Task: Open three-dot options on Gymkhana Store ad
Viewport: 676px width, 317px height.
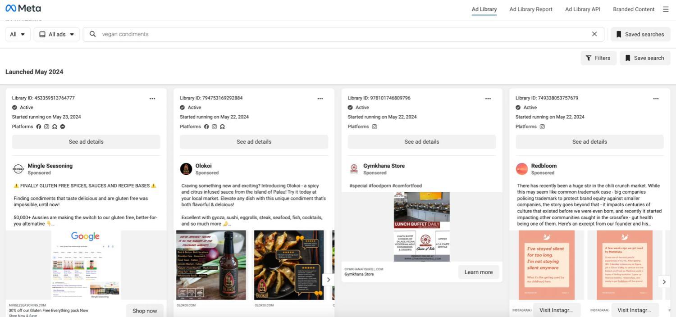Action: point(488,99)
